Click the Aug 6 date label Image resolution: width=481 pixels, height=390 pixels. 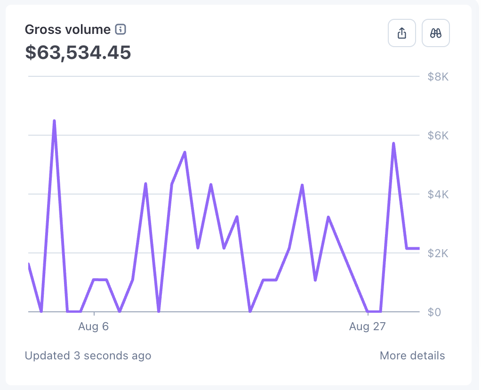click(93, 326)
